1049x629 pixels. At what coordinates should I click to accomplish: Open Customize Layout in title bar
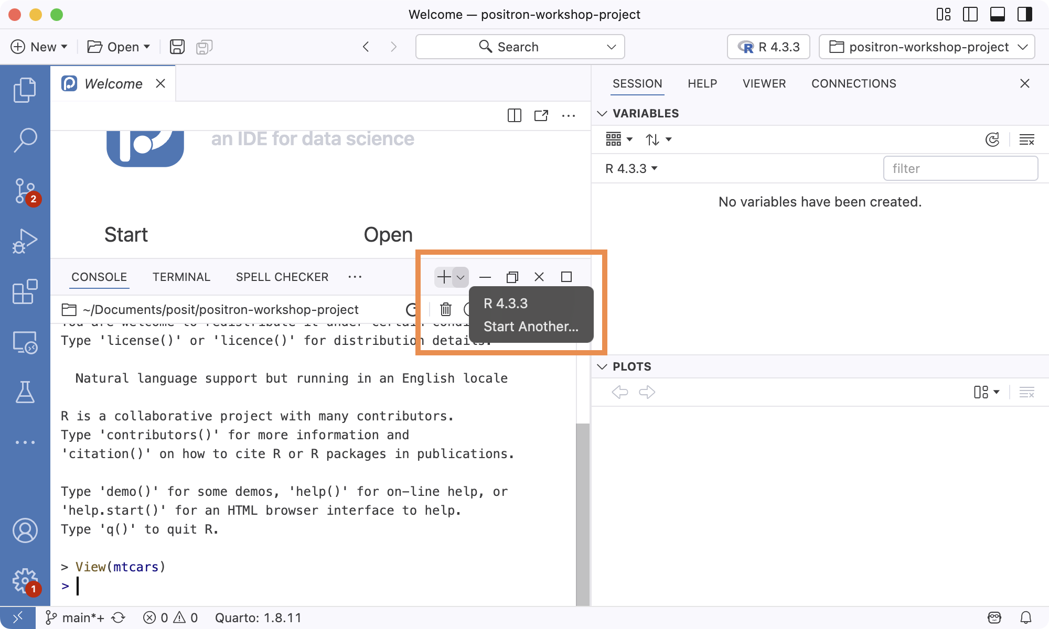point(944,14)
